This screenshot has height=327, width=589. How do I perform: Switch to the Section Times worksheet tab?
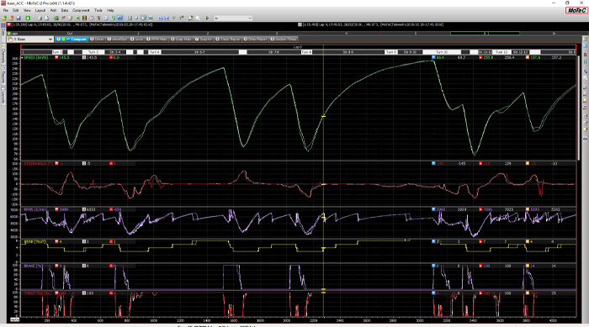pyautogui.click(x=284, y=39)
